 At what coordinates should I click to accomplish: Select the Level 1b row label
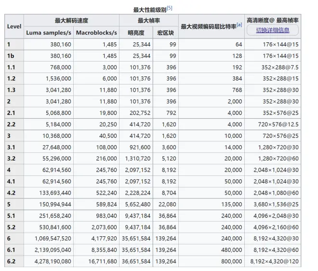click(14, 56)
